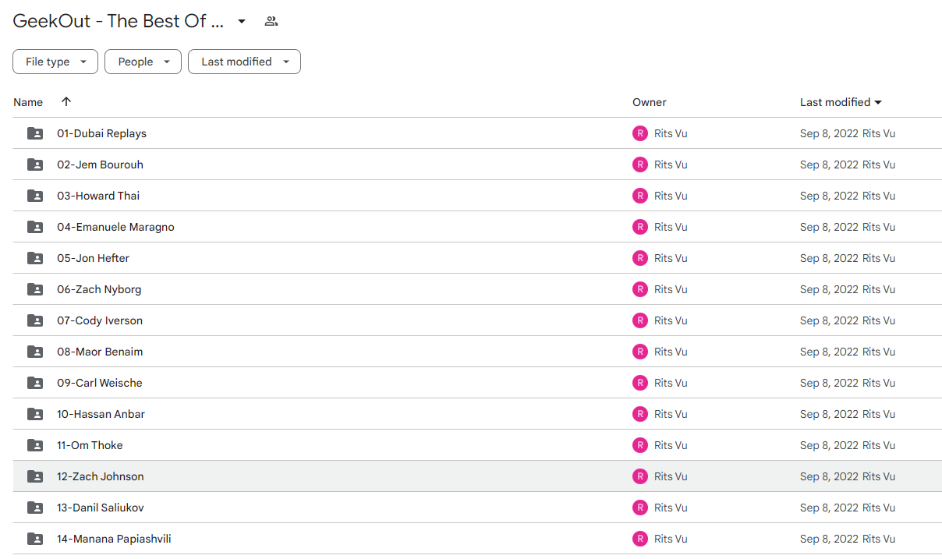Reverse sort direction with the Name arrow
Image resolution: width=942 pixels, height=559 pixels.
(x=66, y=101)
